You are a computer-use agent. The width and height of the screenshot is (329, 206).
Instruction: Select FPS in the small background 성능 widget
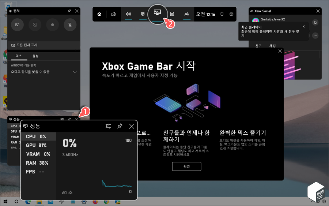click(x=14, y=148)
